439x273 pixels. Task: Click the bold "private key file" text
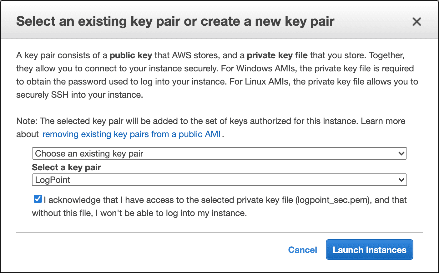[x=277, y=55]
